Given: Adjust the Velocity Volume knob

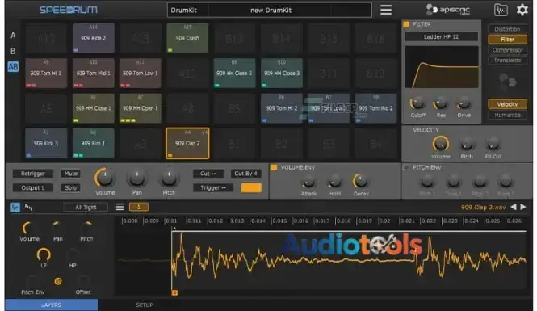Looking at the screenshot, I should pos(440,144).
